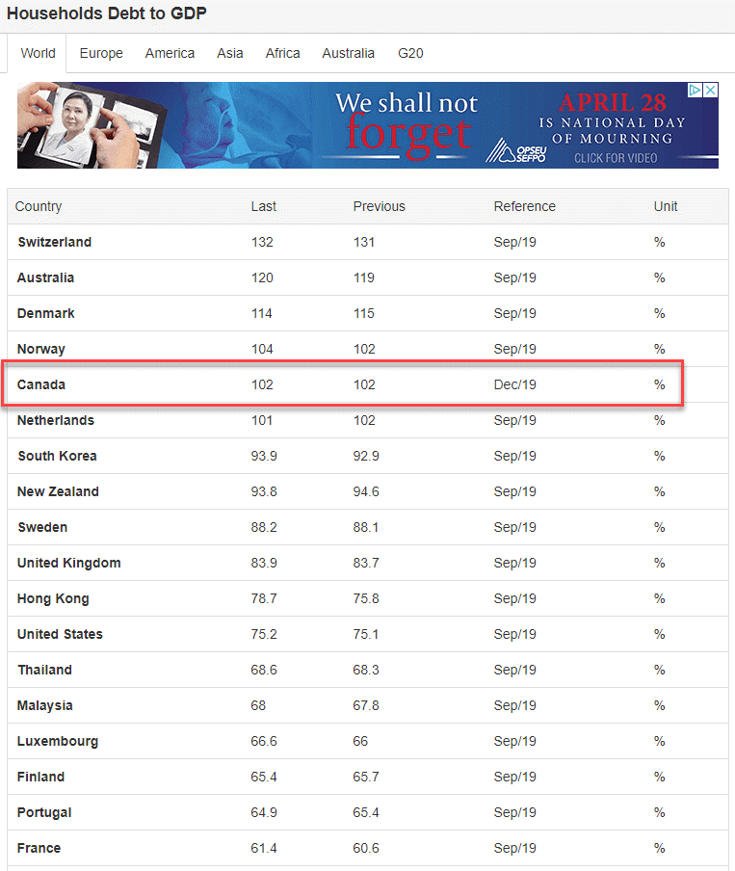Screen dimensions: 735x871
Task: Sort by the Country column header
Action: pos(39,206)
